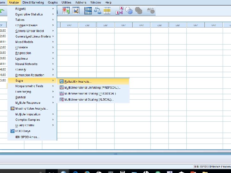Click the Insert Variable toolbar icon
Screen dimensions: 231x173
point(76,11)
